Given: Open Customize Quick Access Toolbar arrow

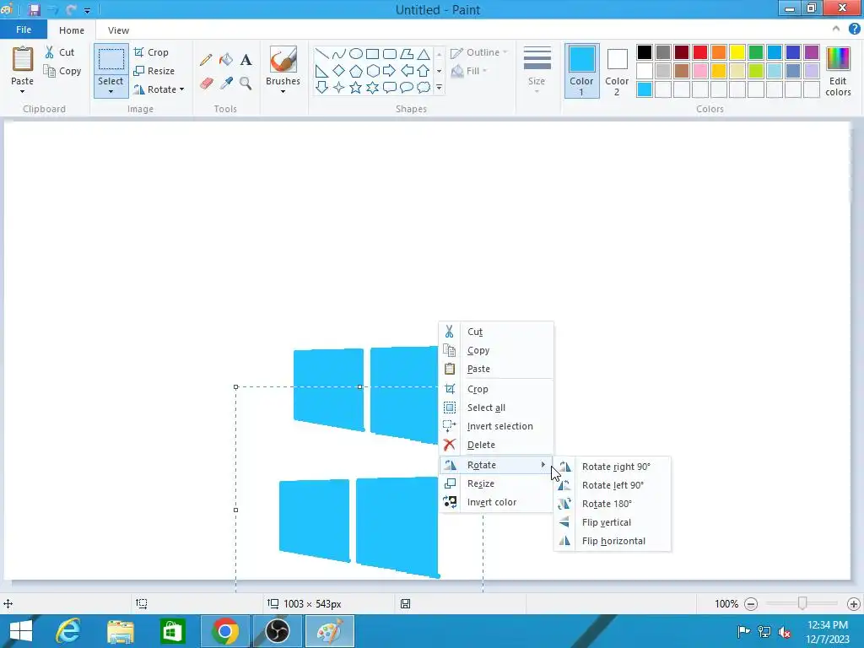Looking at the screenshot, I should tap(87, 10).
